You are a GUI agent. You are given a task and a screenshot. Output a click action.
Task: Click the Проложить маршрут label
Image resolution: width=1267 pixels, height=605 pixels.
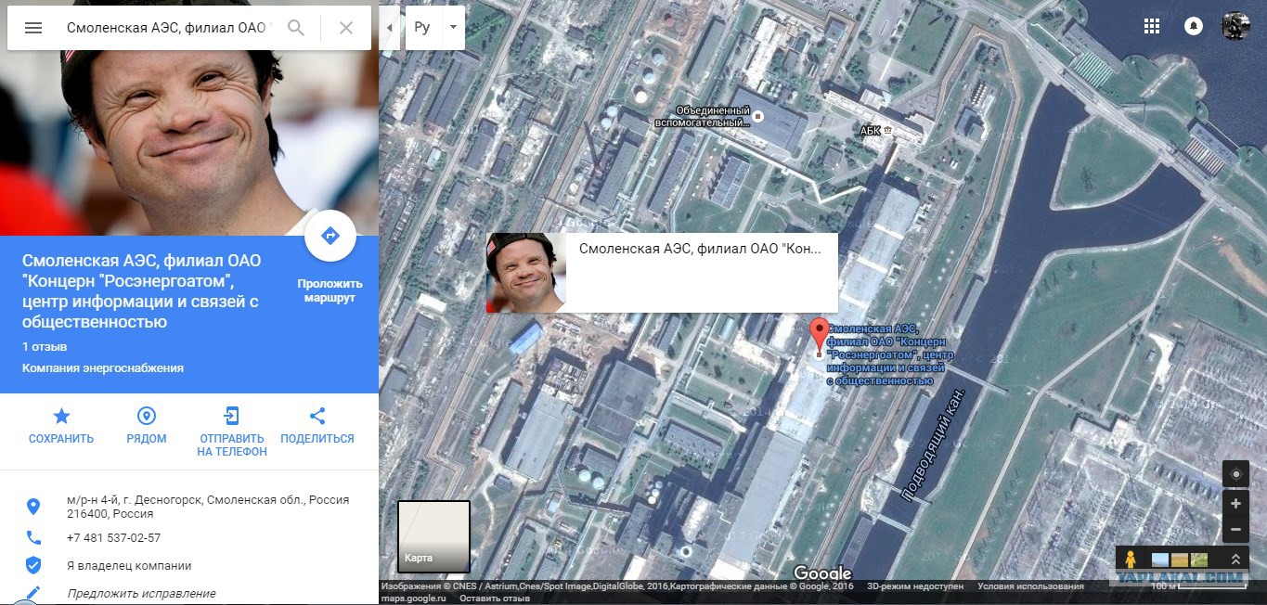(x=330, y=290)
